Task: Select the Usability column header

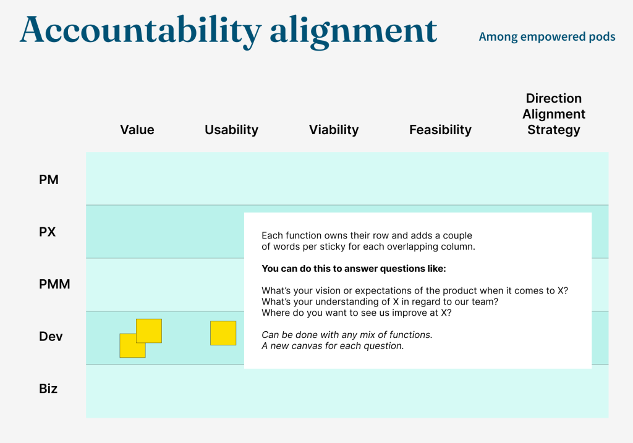Action: [231, 130]
